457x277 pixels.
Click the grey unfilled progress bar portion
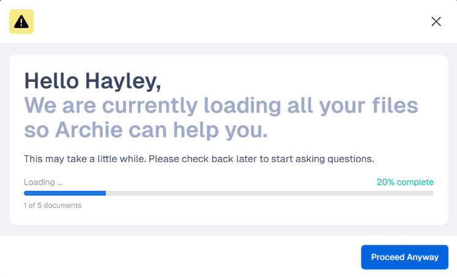(x=269, y=193)
